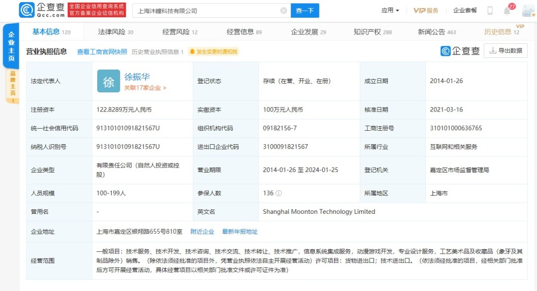The image size is (537, 291).
Task: Clear the search box with the X icon
Action: click(x=284, y=11)
